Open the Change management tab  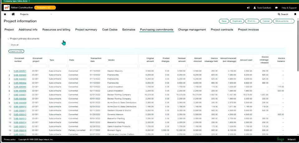pos(192,29)
